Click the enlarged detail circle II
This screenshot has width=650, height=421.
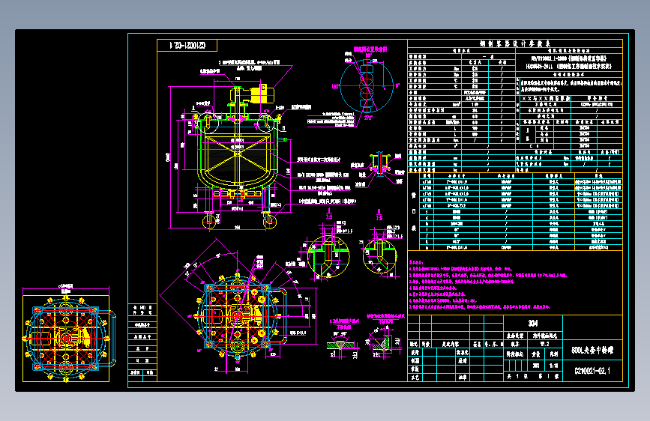(379, 256)
